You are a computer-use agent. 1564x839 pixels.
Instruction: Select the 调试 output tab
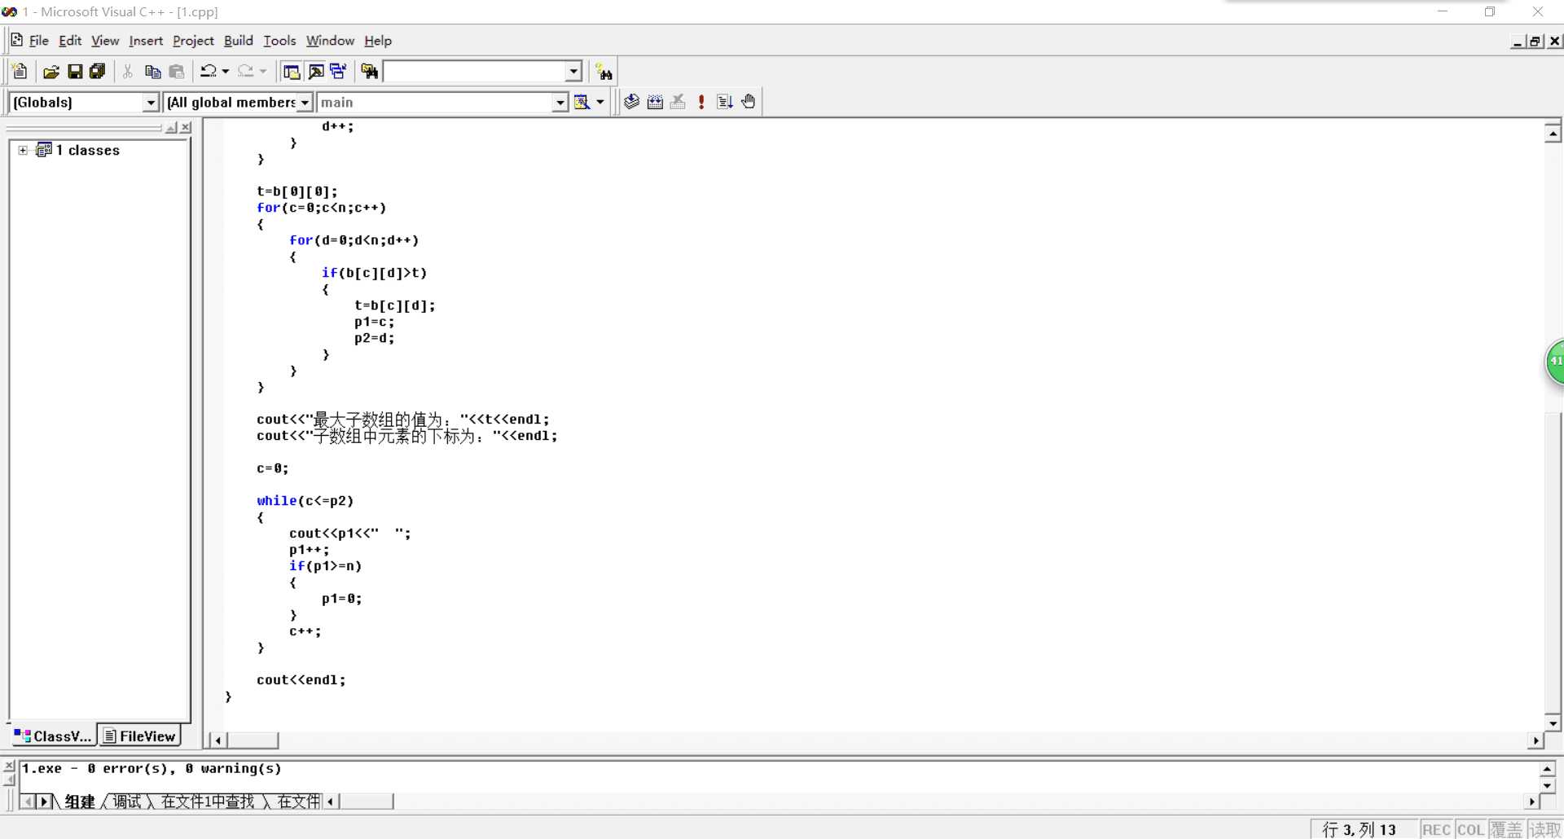(x=127, y=802)
